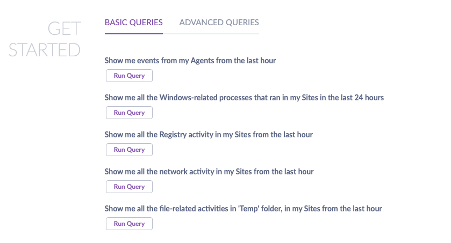Screen dimensions: 451x243
Task: Click the purple underline below Basic Queries
Action: click(133, 33)
